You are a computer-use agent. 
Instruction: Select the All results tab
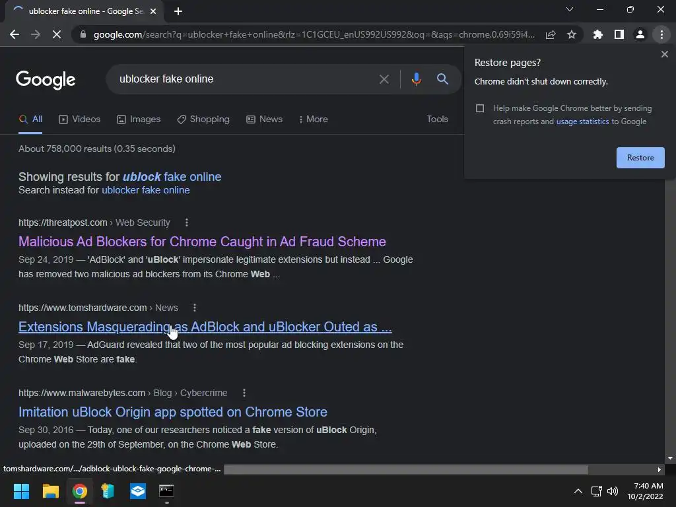[x=30, y=119]
